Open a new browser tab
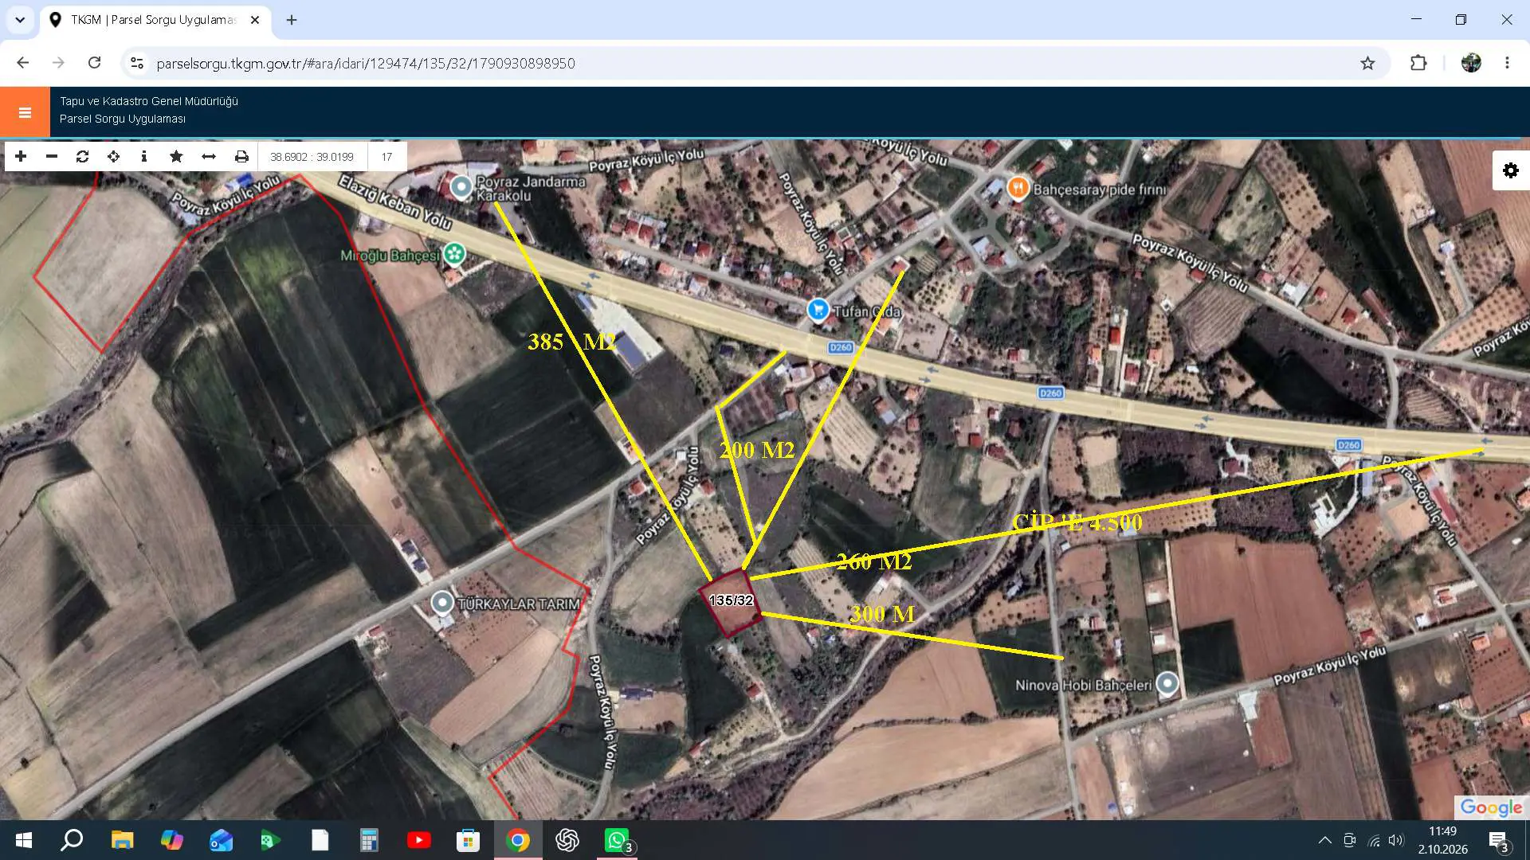 point(292,20)
